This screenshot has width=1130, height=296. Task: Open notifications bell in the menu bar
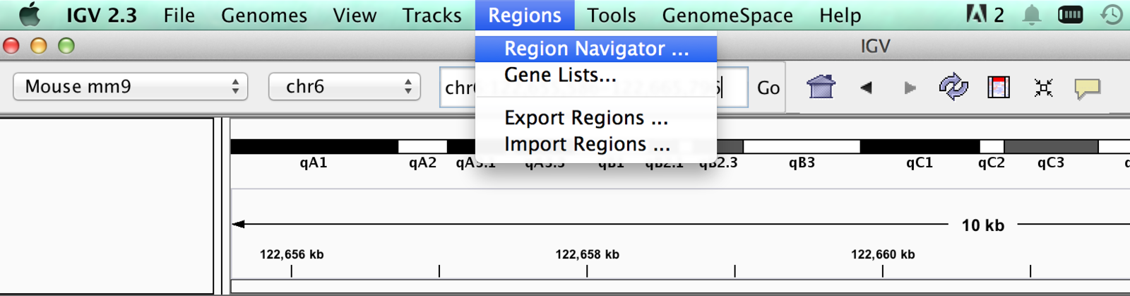click(1032, 15)
